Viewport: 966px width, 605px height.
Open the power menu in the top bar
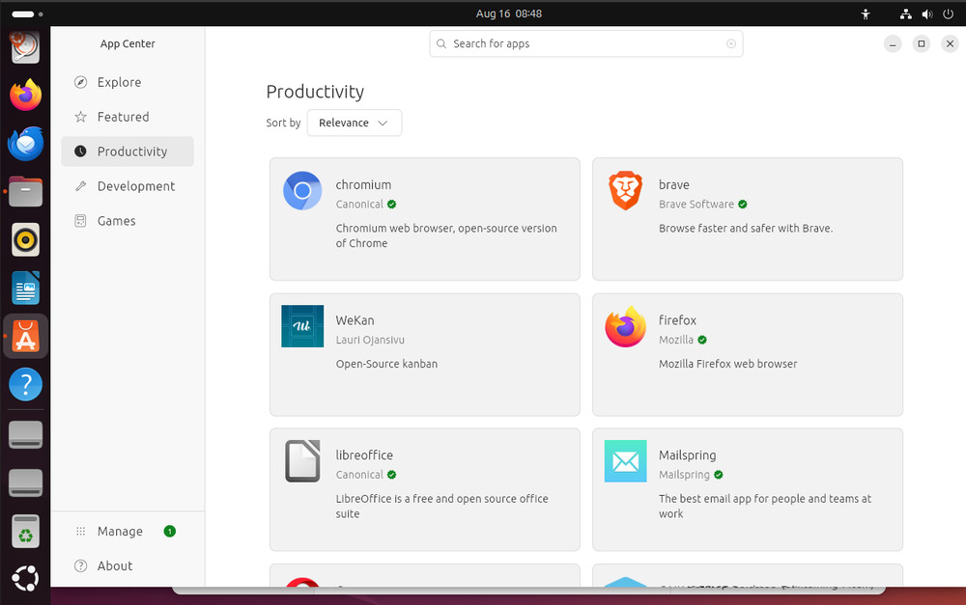[948, 14]
